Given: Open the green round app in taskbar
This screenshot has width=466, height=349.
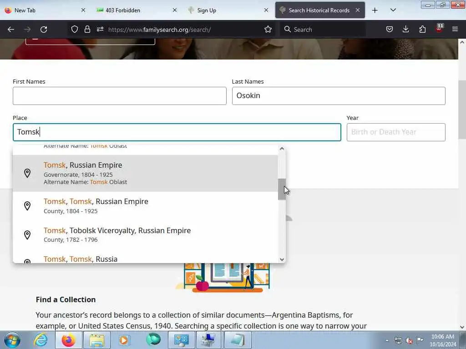Looking at the screenshot, I should (153, 339).
